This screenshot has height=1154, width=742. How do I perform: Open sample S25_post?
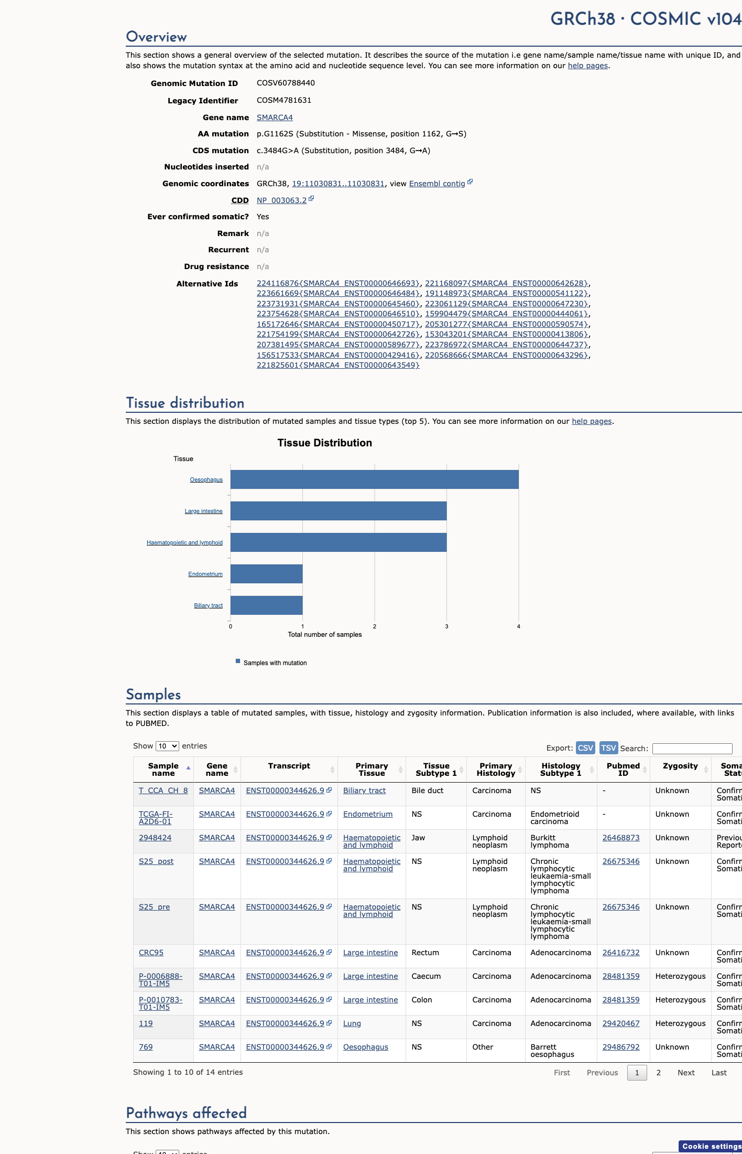(156, 861)
